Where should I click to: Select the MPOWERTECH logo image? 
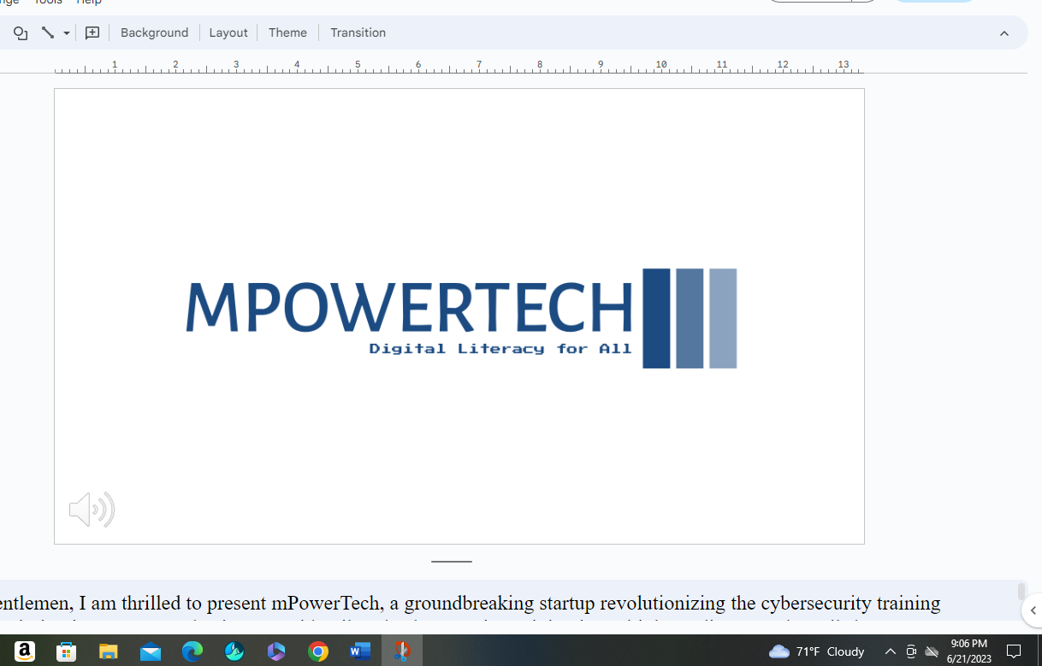click(x=461, y=318)
